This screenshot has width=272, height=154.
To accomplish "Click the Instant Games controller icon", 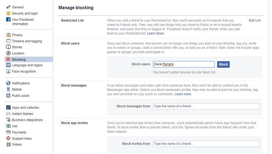I will (x=9, y=114).
